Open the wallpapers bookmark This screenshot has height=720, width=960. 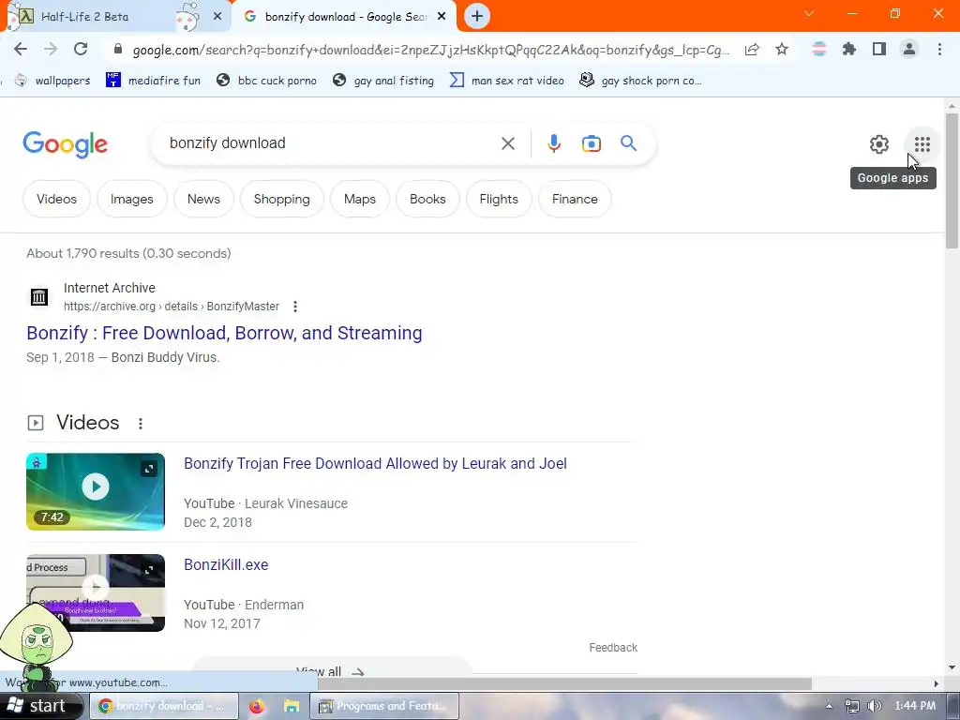point(52,81)
